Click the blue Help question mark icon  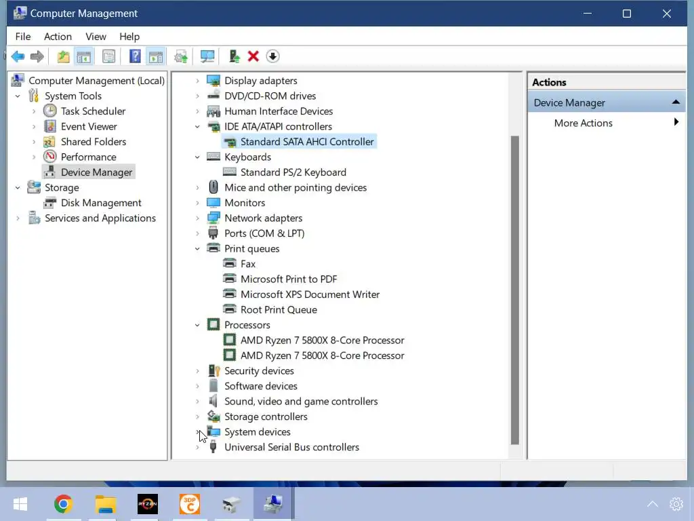click(135, 56)
